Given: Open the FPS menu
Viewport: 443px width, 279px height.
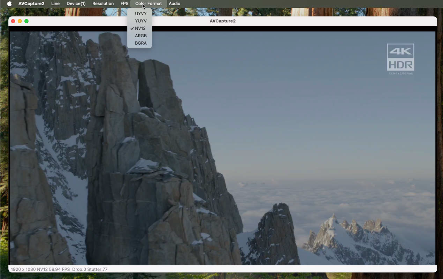Looking at the screenshot, I should tap(124, 3).
